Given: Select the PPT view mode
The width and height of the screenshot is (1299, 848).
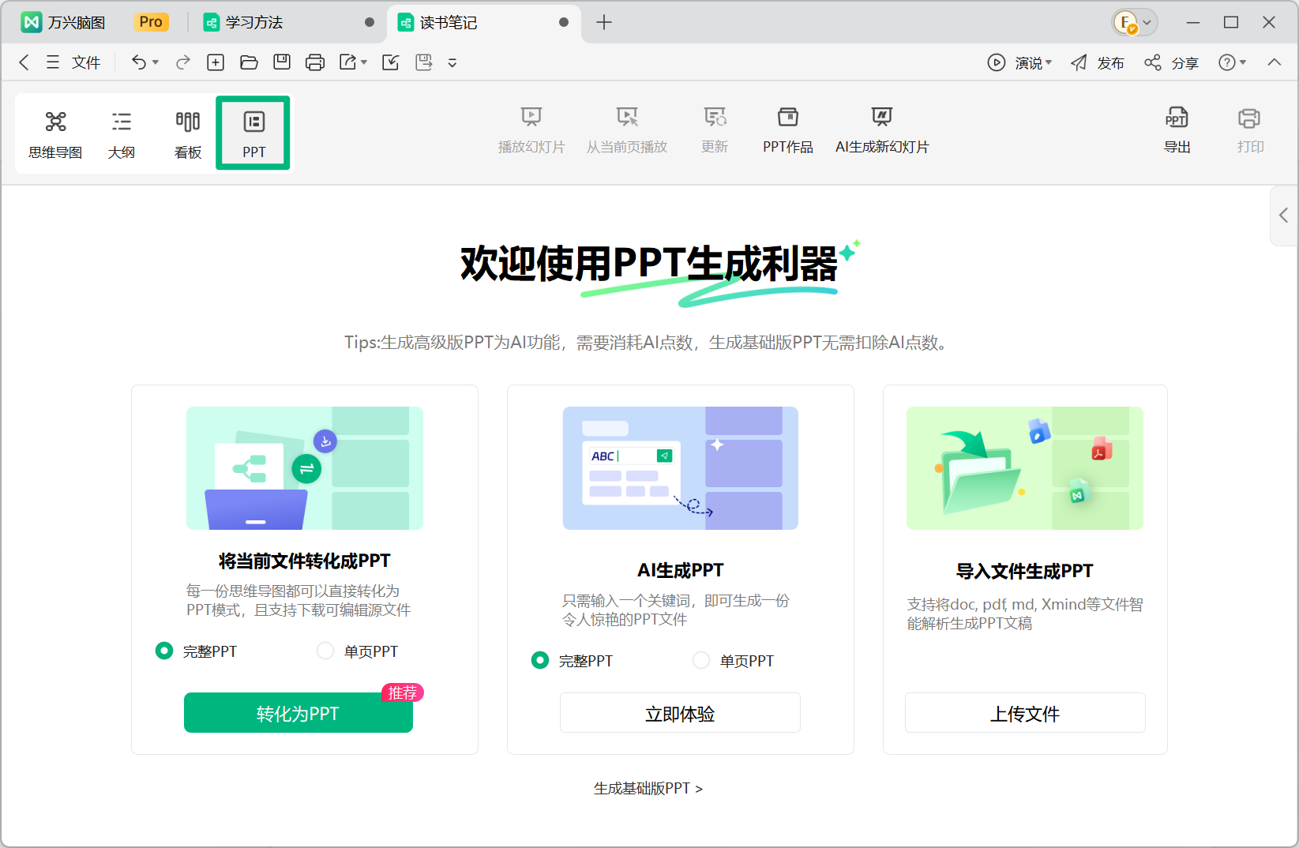Looking at the screenshot, I should pos(253,133).
